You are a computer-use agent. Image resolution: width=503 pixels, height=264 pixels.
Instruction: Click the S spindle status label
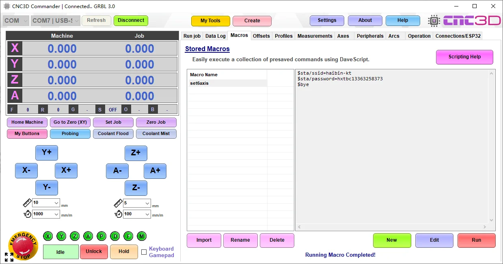(x=100, y=110)
